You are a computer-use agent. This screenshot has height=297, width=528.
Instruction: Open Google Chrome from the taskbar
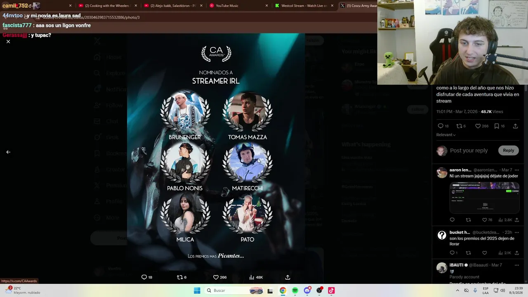283,290
